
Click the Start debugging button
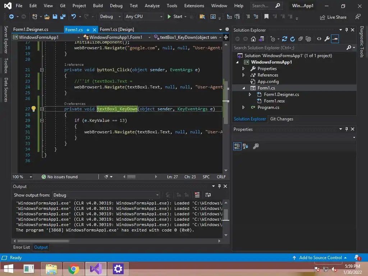click(175, 17)
